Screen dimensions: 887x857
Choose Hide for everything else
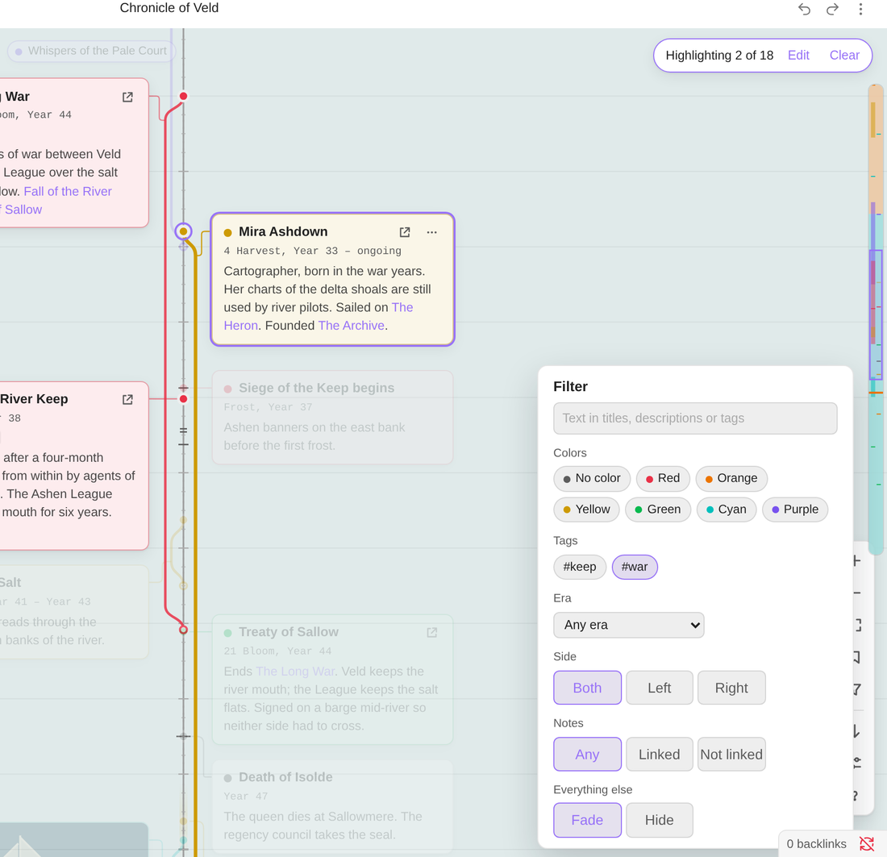point(660,820)
